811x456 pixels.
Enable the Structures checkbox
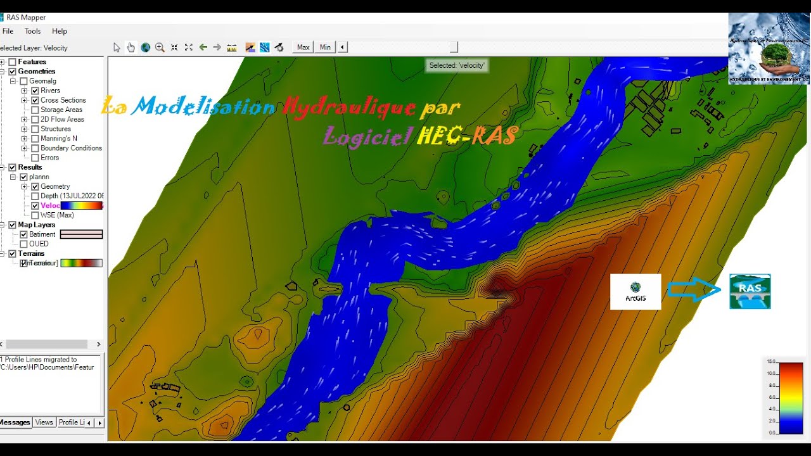35,129
